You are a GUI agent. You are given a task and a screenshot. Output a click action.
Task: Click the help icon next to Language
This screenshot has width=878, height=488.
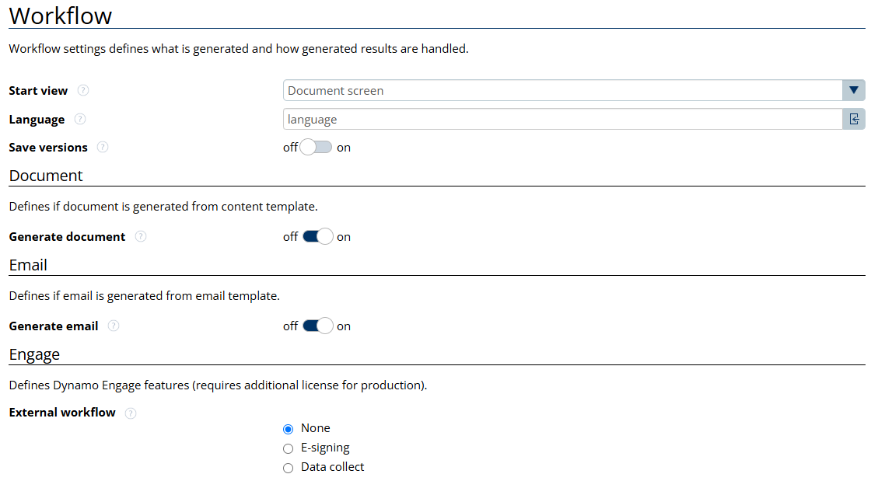pyautogui.click(x=80, y=120)
